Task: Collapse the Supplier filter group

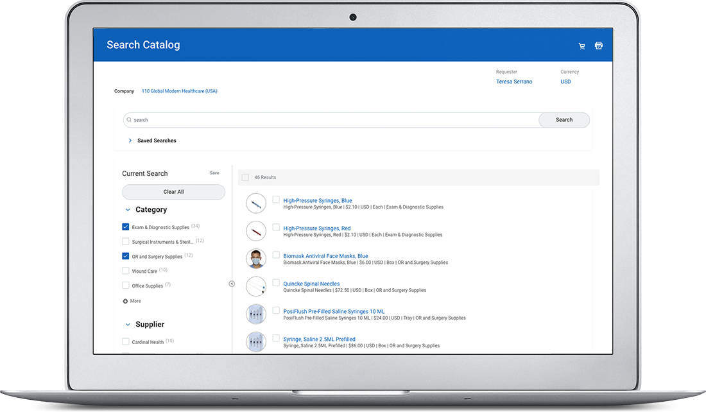Action: (x=128, y=325)
